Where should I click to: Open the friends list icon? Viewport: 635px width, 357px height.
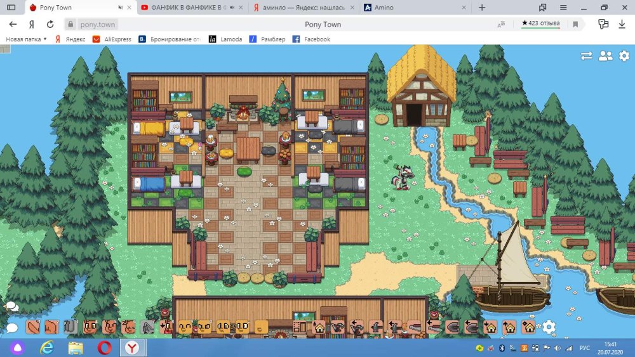click(605, 56)
